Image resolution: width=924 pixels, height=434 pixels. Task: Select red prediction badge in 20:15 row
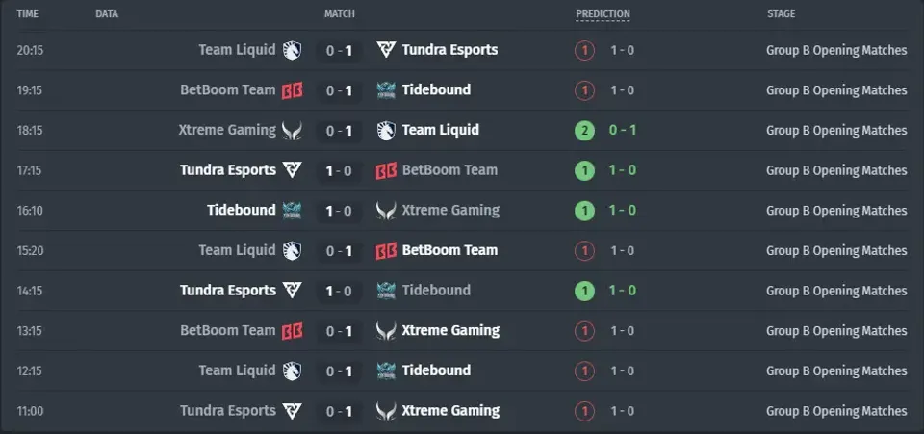[584, 50]
